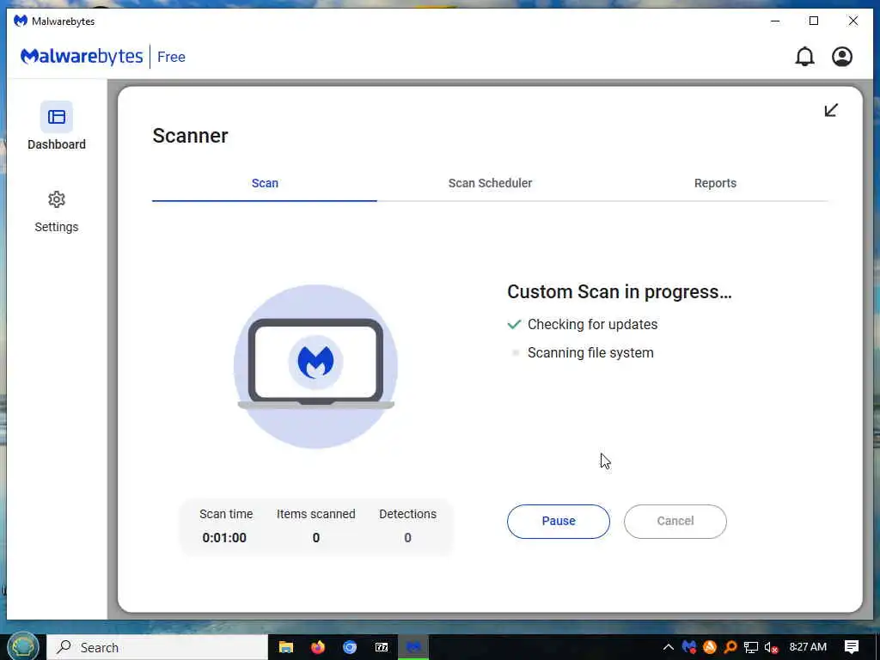Screen dimensions: 880x660
Task: Click Malwarebytes taskbar button
Action: [413, 647]
